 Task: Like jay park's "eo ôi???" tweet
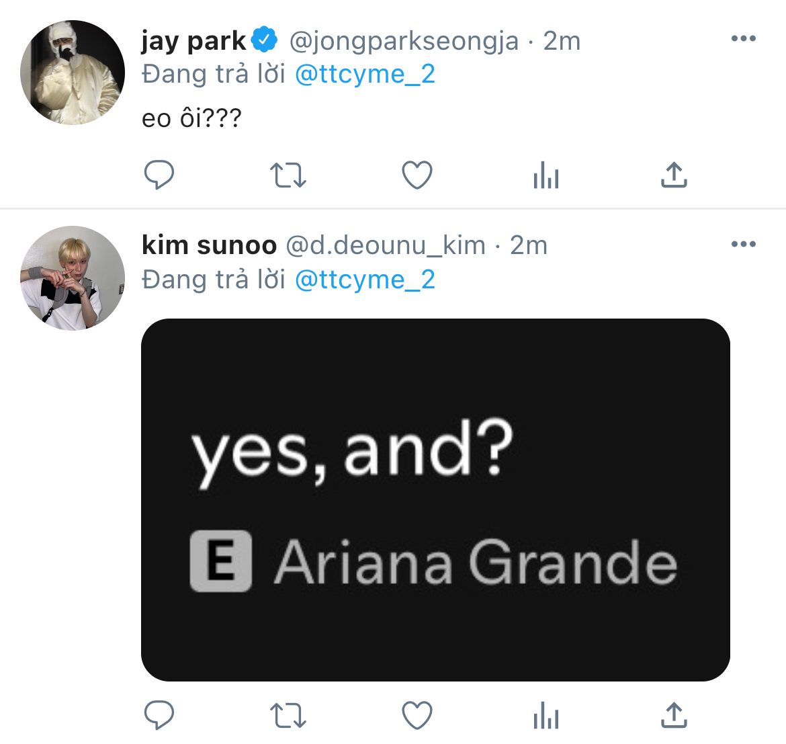(x=417, y=175)
